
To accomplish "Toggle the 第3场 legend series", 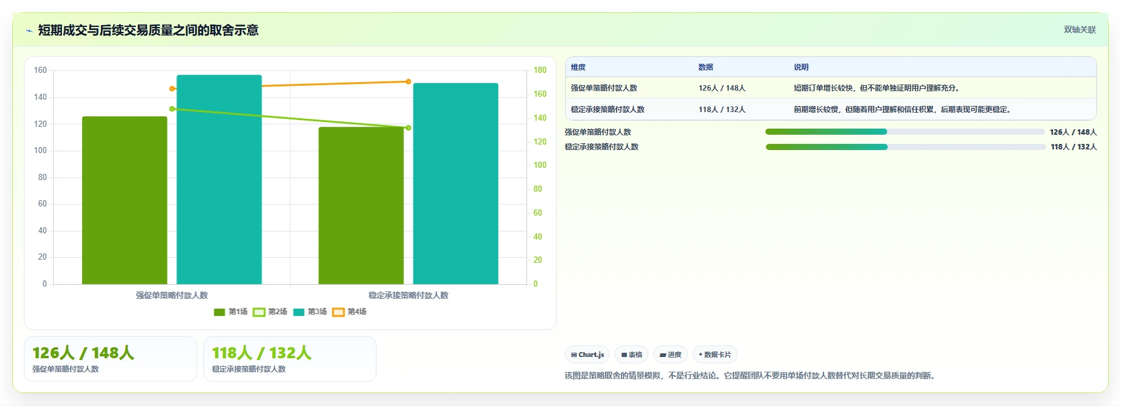I will [x=310, y=312].
